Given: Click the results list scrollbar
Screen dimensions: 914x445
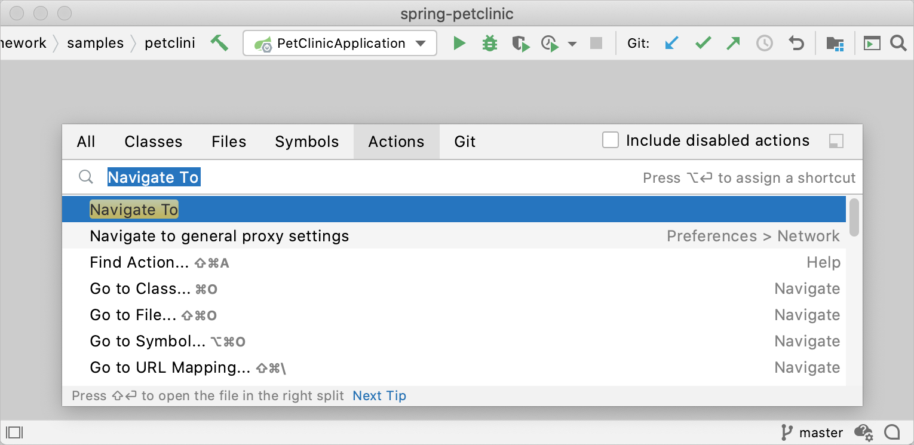Looking at the screenshot, I should (x=854, y=217).
